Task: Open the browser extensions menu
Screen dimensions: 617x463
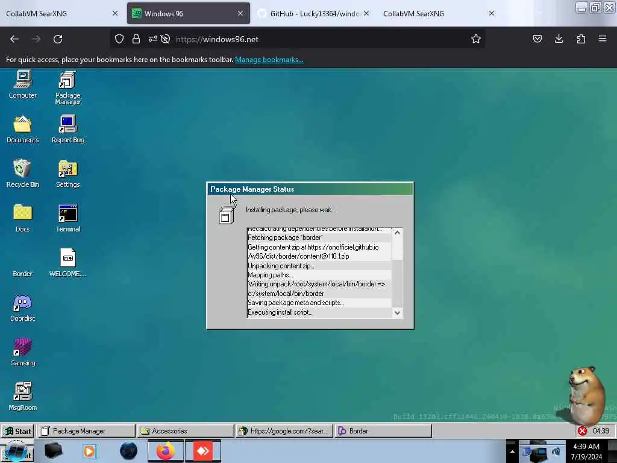Action: coord(581,39)
